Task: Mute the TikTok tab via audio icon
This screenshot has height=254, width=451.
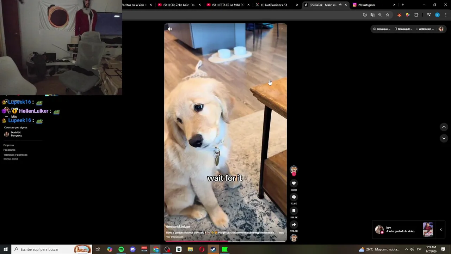Action: pos(340,5)
